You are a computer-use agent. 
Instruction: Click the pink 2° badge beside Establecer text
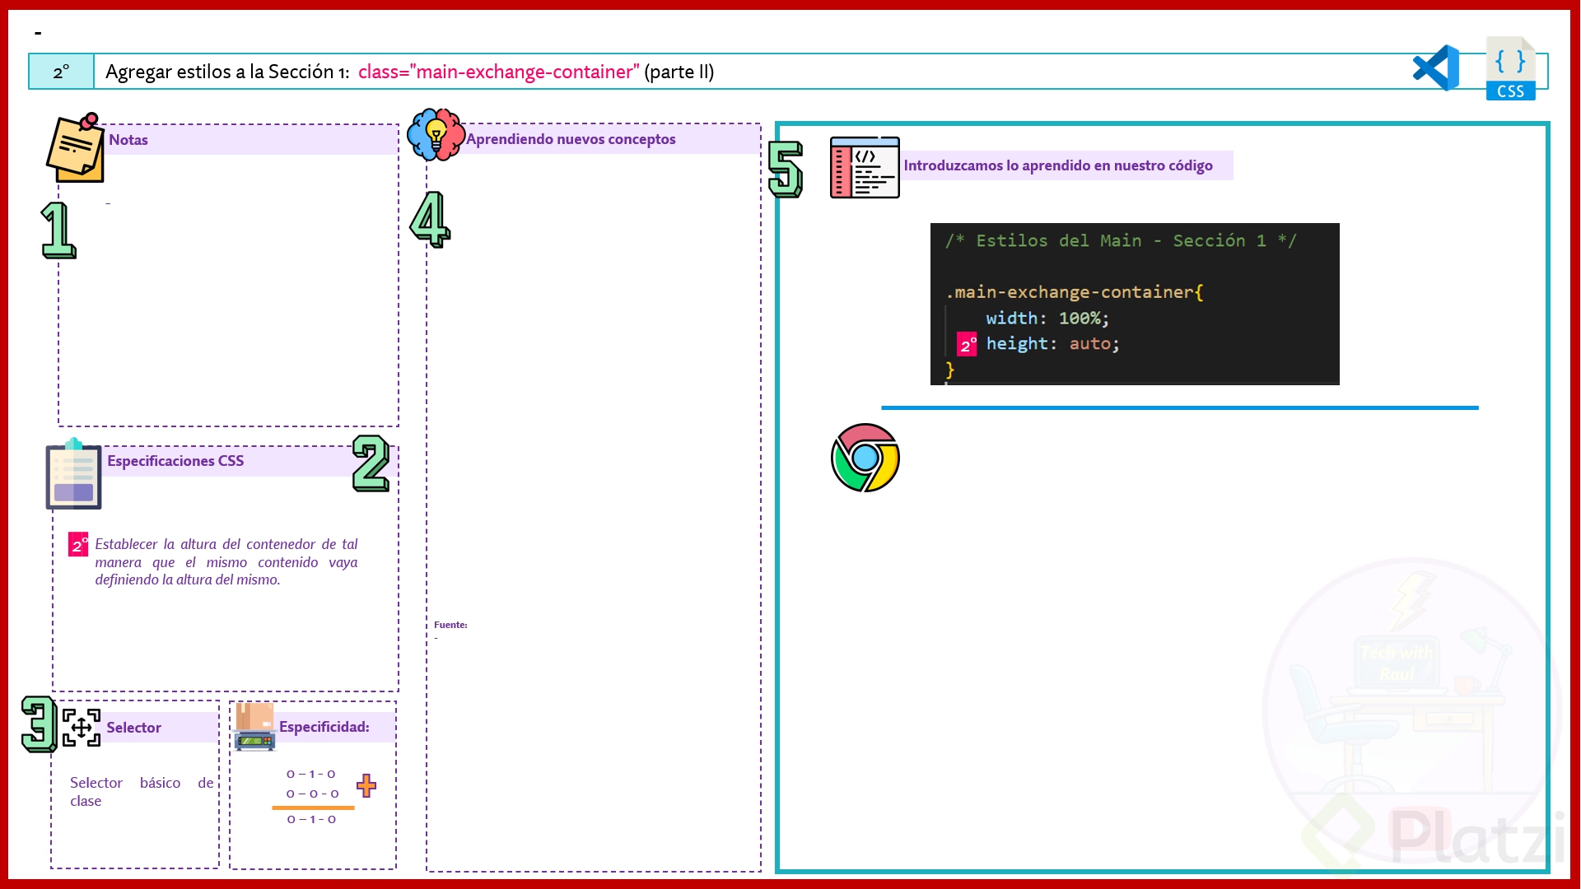point(78,544)
